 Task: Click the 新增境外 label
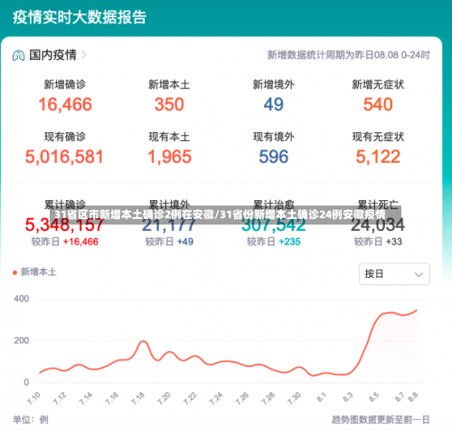click(x=273, y=84)
